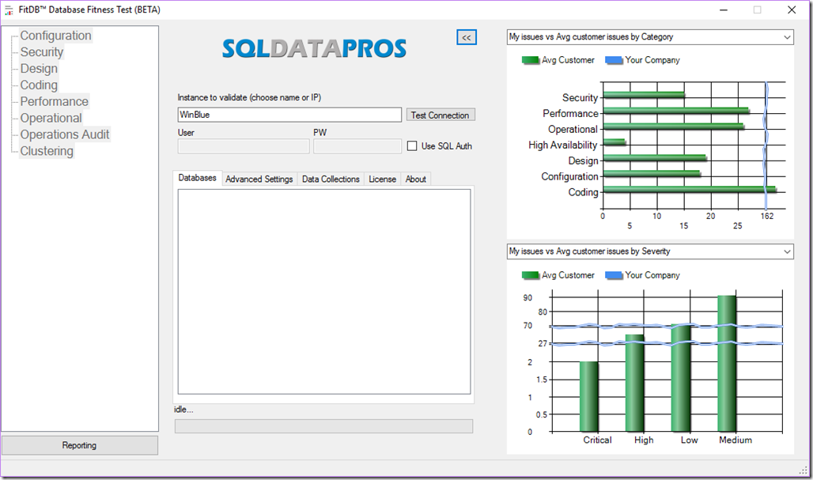Select Performance tree node
The image size is (813, 480).
(x=54, y=101)
